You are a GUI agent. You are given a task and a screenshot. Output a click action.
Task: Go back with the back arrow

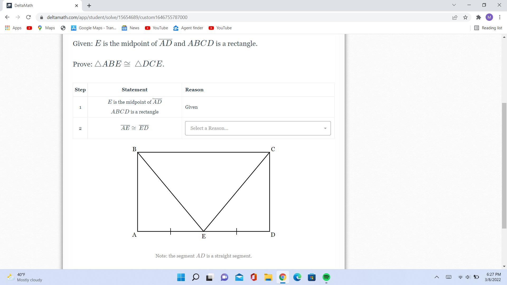click(7, 17)
